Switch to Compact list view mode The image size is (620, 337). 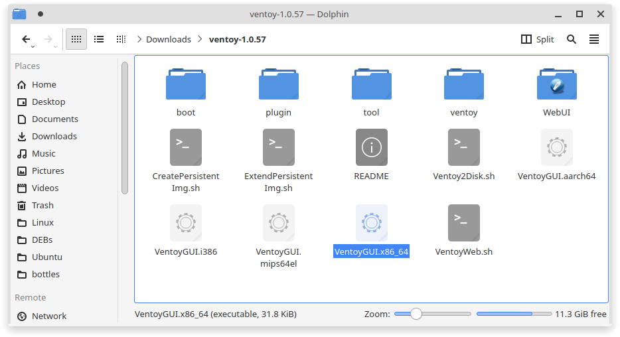(99, 39)
